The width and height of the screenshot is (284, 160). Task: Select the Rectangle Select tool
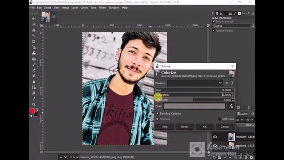click(34, 24)
